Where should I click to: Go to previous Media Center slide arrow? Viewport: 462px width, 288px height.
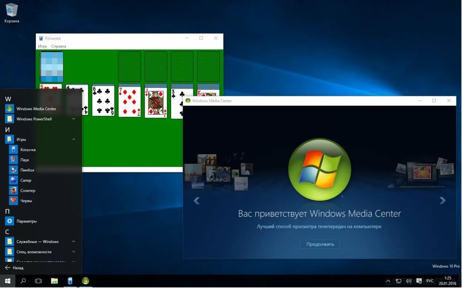(x=197, y=201)
